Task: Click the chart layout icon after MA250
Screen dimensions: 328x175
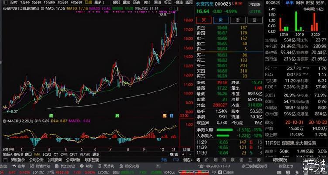Action: [x=176, y=9]
